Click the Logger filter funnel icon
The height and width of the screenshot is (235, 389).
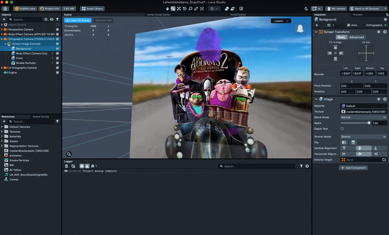301,166
